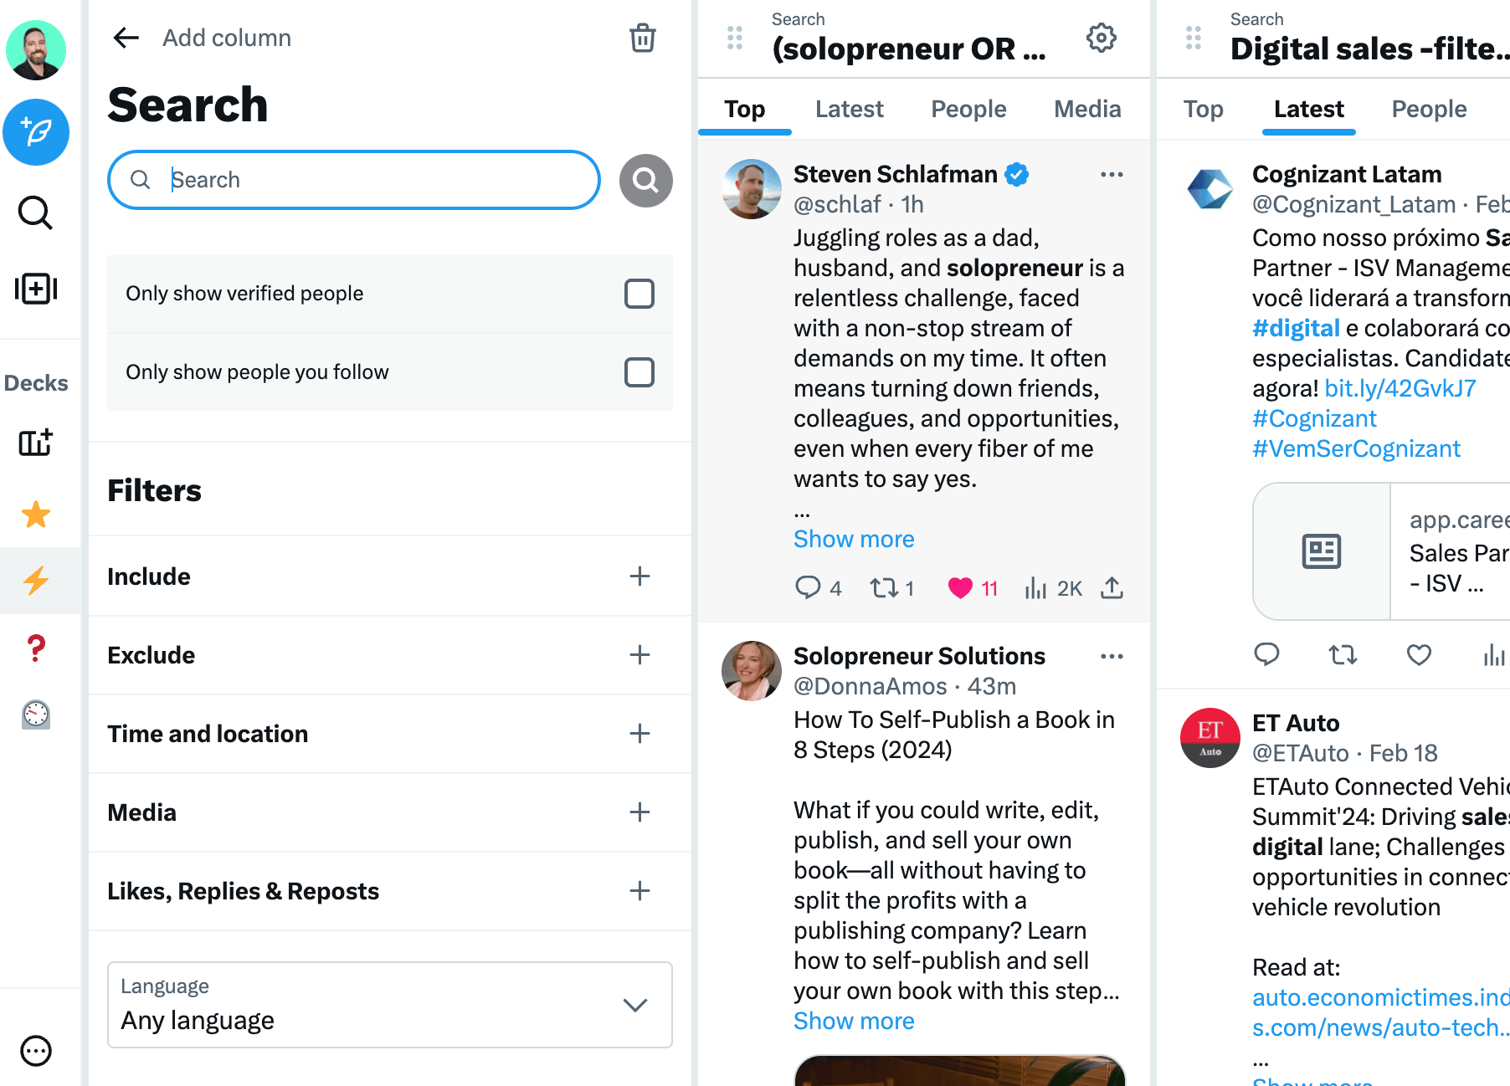1510x1086 pixels.
Task: Open the Language dropdown
Action: tap(390, 1005)
